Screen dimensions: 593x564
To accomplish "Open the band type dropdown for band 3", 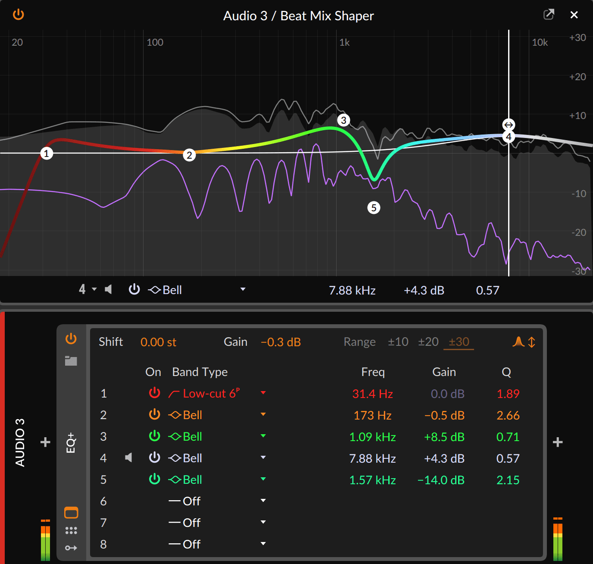I will pyautogui.click(x=263, y=436).
